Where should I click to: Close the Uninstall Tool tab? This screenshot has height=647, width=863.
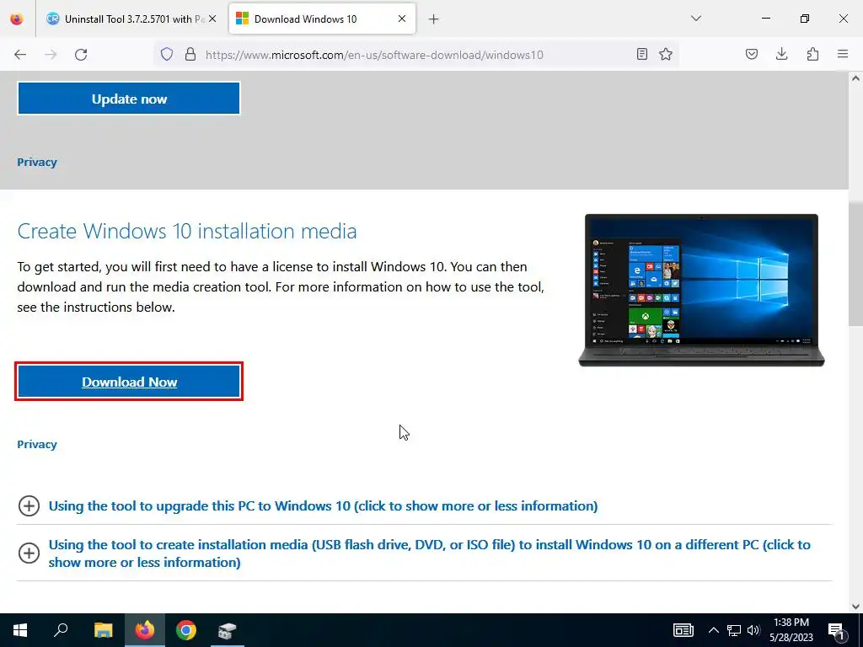(212, 19)
